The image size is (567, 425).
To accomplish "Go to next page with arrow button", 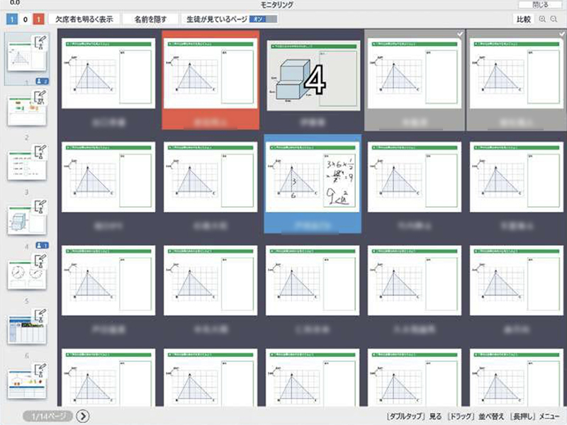I will coord(83,416).
